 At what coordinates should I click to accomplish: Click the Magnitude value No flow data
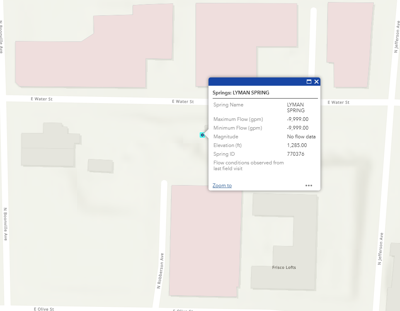coord(301,137)
